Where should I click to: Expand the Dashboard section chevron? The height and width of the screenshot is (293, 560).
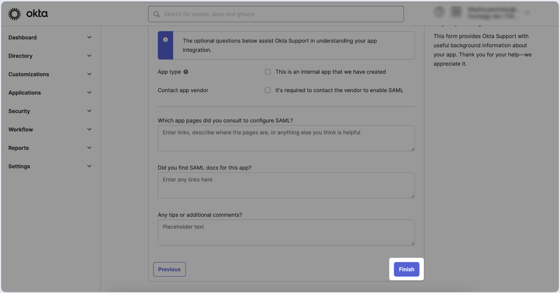click(x=89, y=37)
